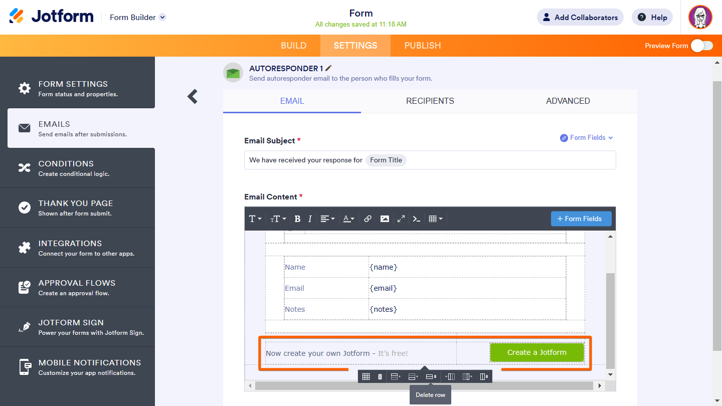Open the font size dropdown
The height and width of the screenshot is (406, 722).
278,219
